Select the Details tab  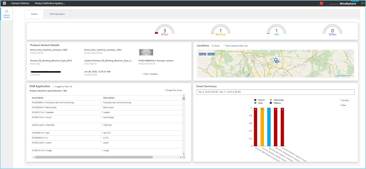(34, 14)
